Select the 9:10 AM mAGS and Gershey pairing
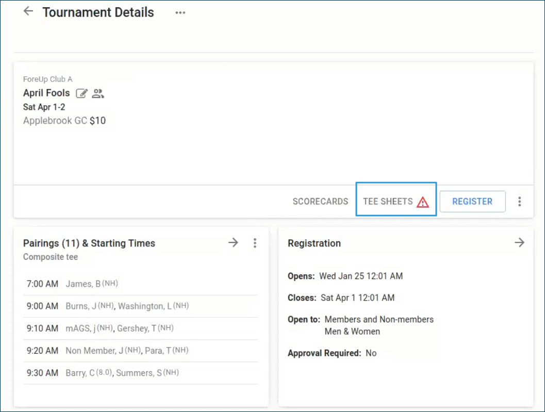This screenshot has height=412, width=545. [x=140, y=328]
